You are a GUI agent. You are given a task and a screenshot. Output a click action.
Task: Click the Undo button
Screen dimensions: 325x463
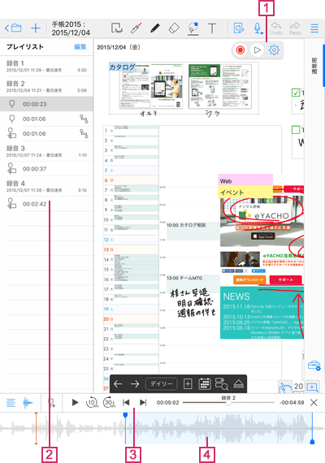pyautogui.click(x=276, y=28)
